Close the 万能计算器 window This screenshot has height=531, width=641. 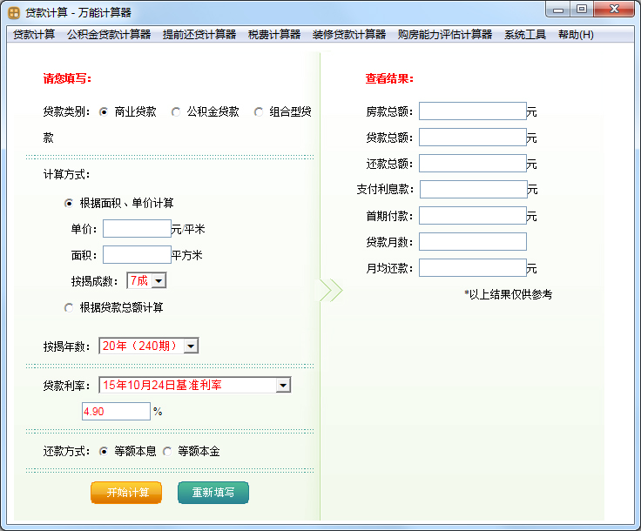614,10
